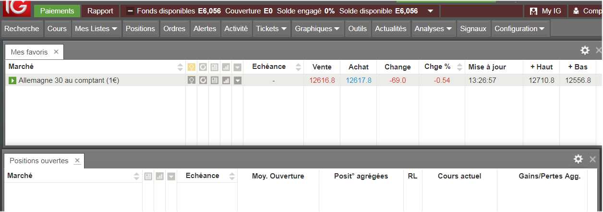Click header refresh icon in favoris
The width and height of the screenshot is (603, 212).
[203, 67]
